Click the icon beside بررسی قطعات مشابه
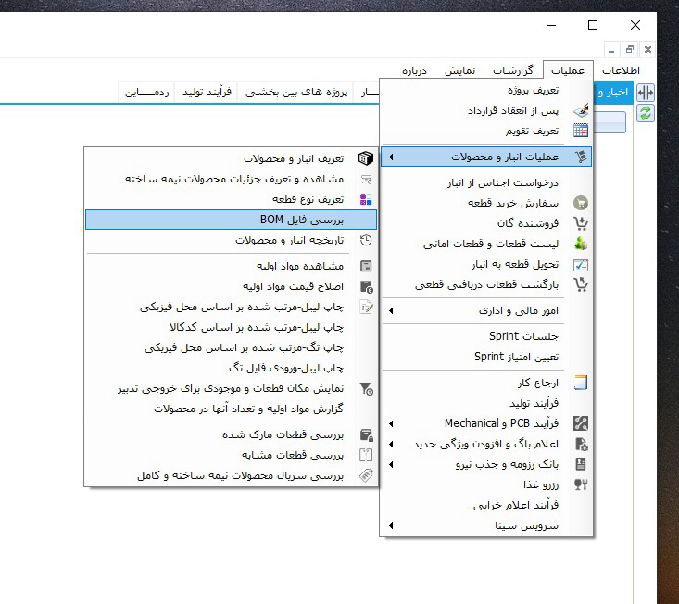 coord(366,455)
